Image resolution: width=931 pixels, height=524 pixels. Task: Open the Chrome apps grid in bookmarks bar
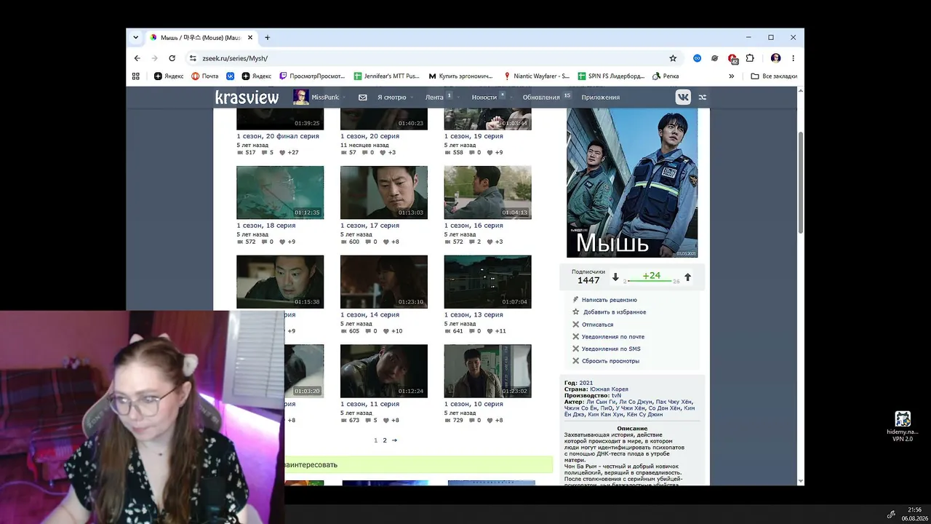[135, 76]
